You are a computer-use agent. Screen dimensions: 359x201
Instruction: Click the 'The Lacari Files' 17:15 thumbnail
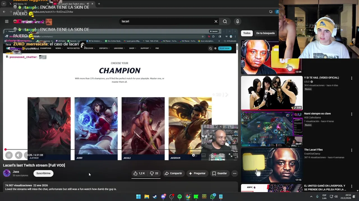[x=272, y=165]
